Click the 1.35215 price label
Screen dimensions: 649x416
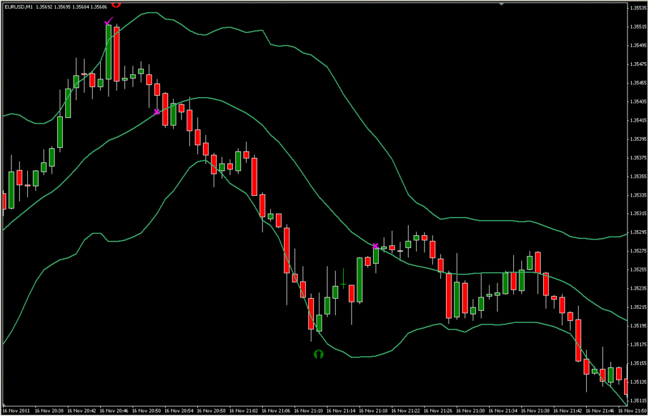(638, 307)
